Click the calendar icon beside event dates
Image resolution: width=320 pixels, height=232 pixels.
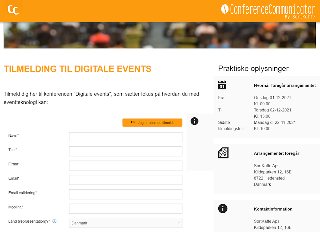222,85
